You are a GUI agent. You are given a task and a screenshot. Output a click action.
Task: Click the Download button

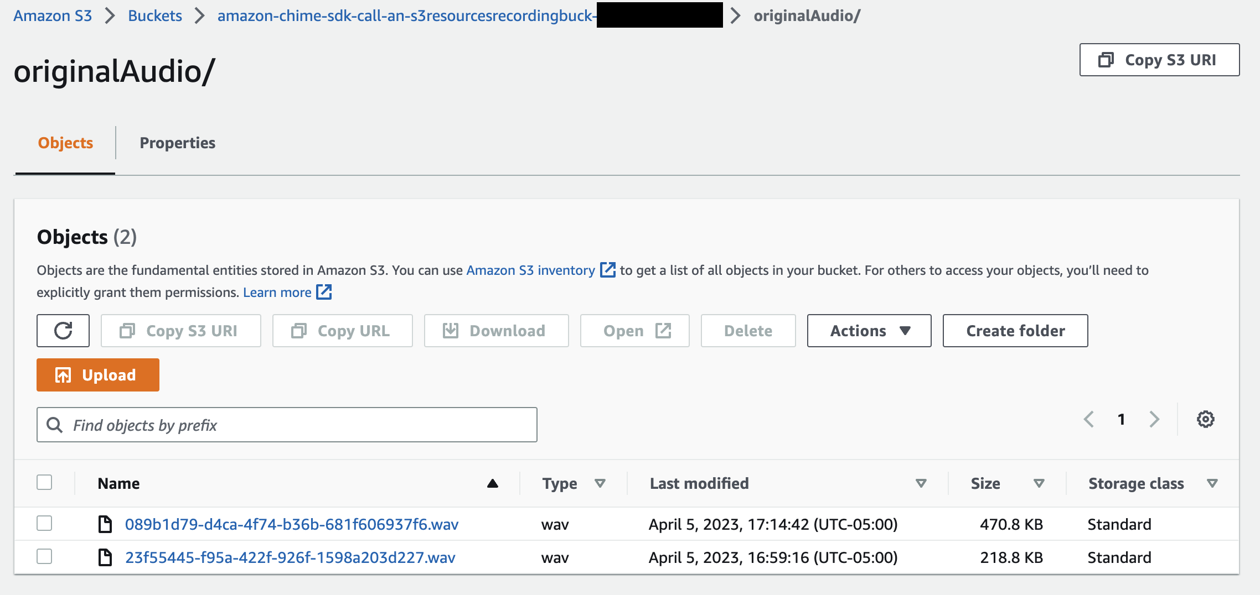click(x=496, y=331)
